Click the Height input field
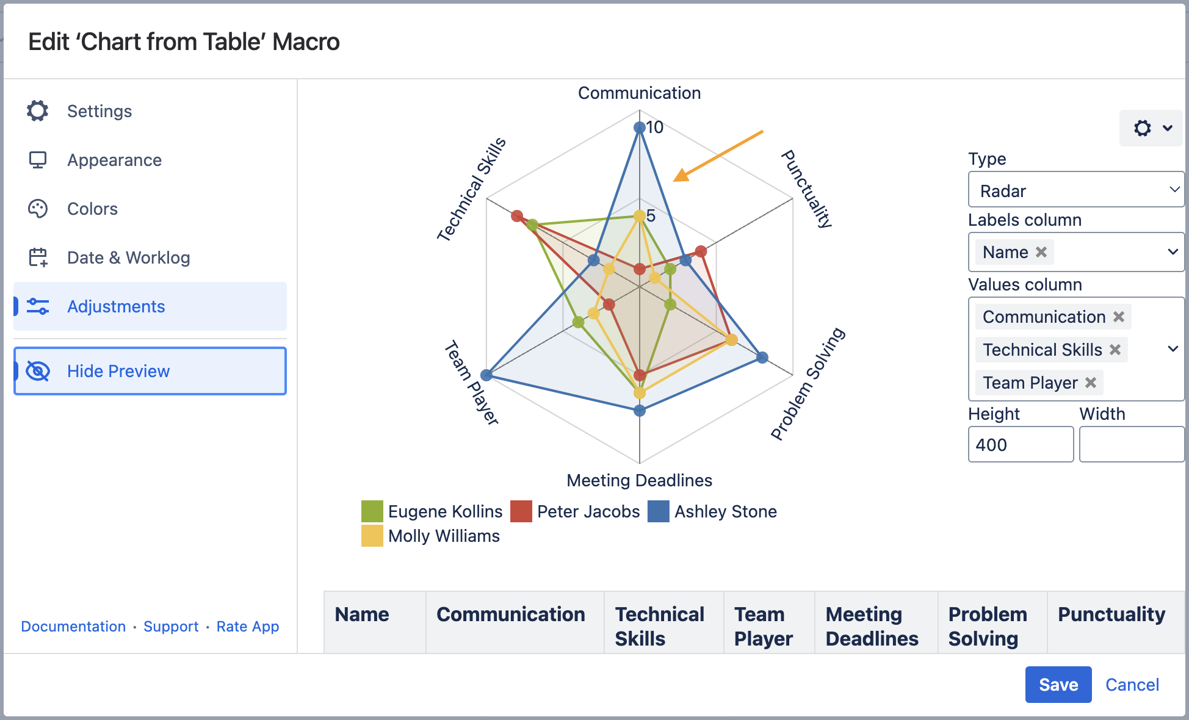 click(x=1021, y=445)
